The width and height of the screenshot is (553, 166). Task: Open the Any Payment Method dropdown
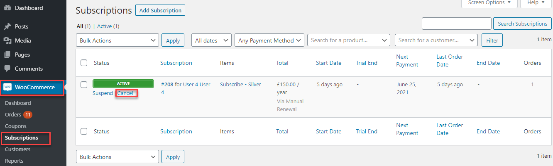[269, 40]
